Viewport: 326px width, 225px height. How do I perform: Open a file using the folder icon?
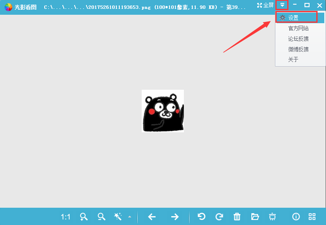(x=255, y=217)
